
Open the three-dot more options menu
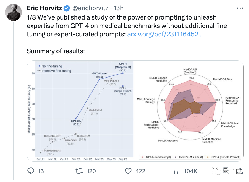(240, 8)
